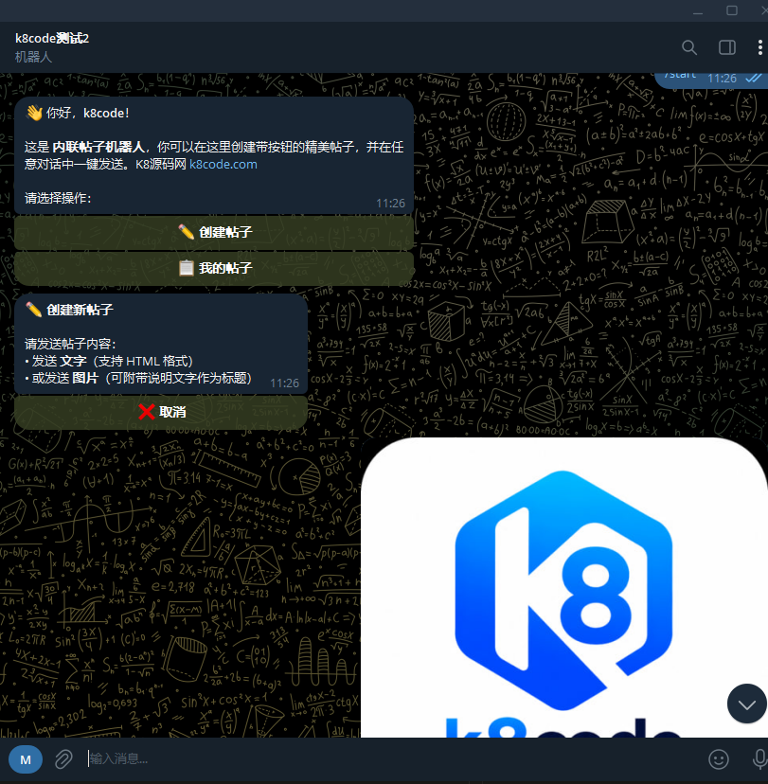Click the microphone voice message icon
This screenshot has width=768, height=784.
coord(759,759)
